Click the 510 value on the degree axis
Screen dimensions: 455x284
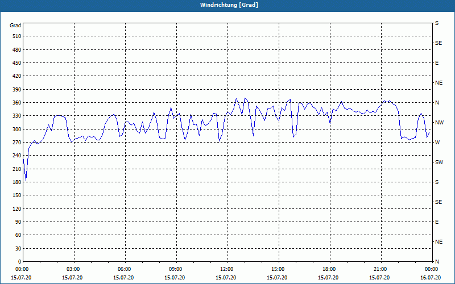pos(17,36)
